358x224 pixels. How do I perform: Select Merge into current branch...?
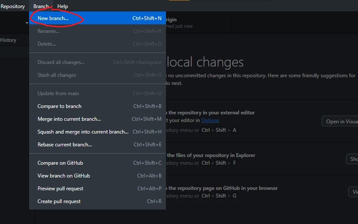[98, 119]
